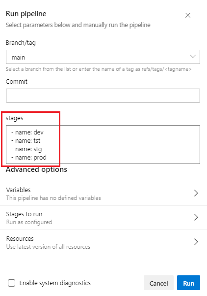Place cursor on the 'name: dev' line

(27, 132)
